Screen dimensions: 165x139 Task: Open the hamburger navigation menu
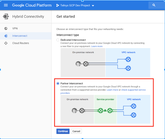(6, 5)
